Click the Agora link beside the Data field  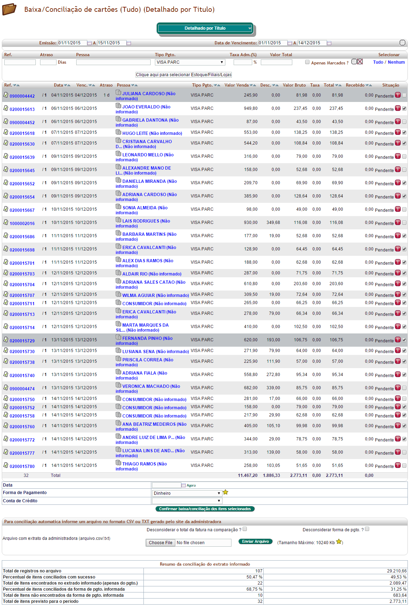click(191, 485)
